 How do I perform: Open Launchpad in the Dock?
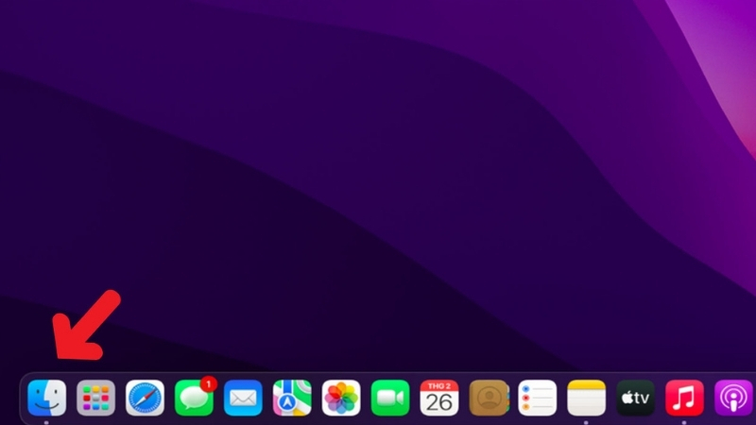[x=96, y=398]
